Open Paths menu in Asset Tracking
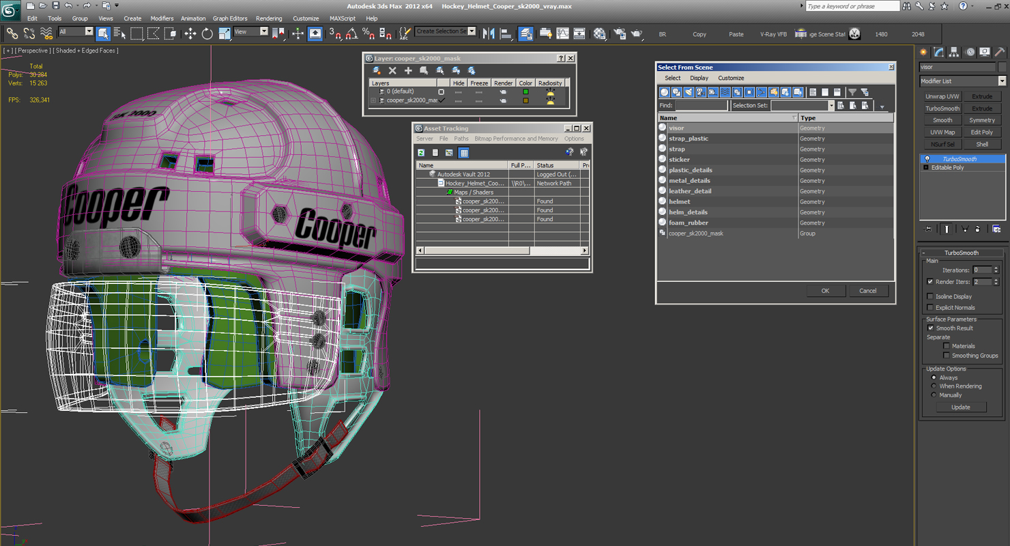This screenshot has height=546, width=1010. coord(461,139)
